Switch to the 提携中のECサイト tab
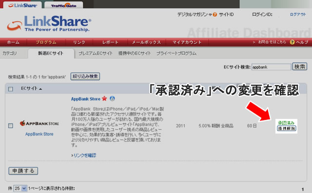The width and height of the screenshot is (312, 193). pos(135,53)
